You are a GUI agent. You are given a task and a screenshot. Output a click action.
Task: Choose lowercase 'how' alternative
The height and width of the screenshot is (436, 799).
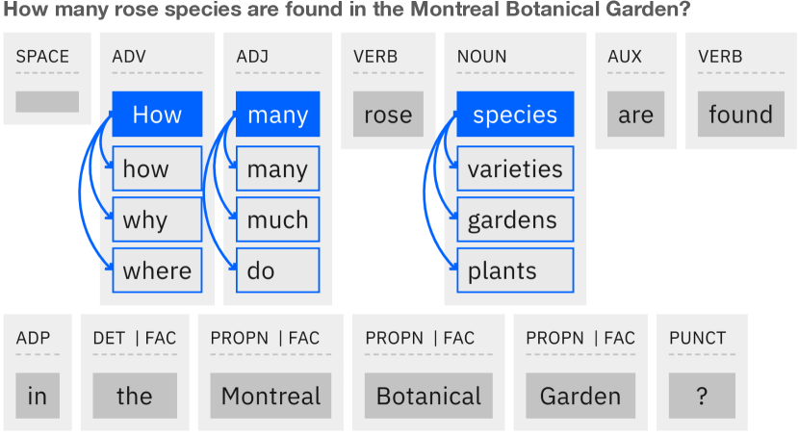(x=157, y=168)
